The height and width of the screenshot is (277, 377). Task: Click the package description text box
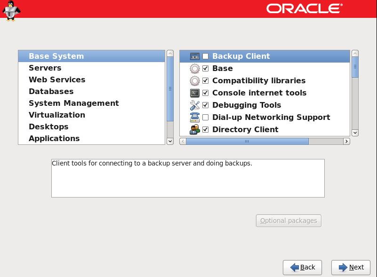click(188, 178)
